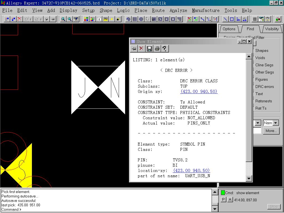Toggle Rat Ts in the Find filter

point(261,108)
